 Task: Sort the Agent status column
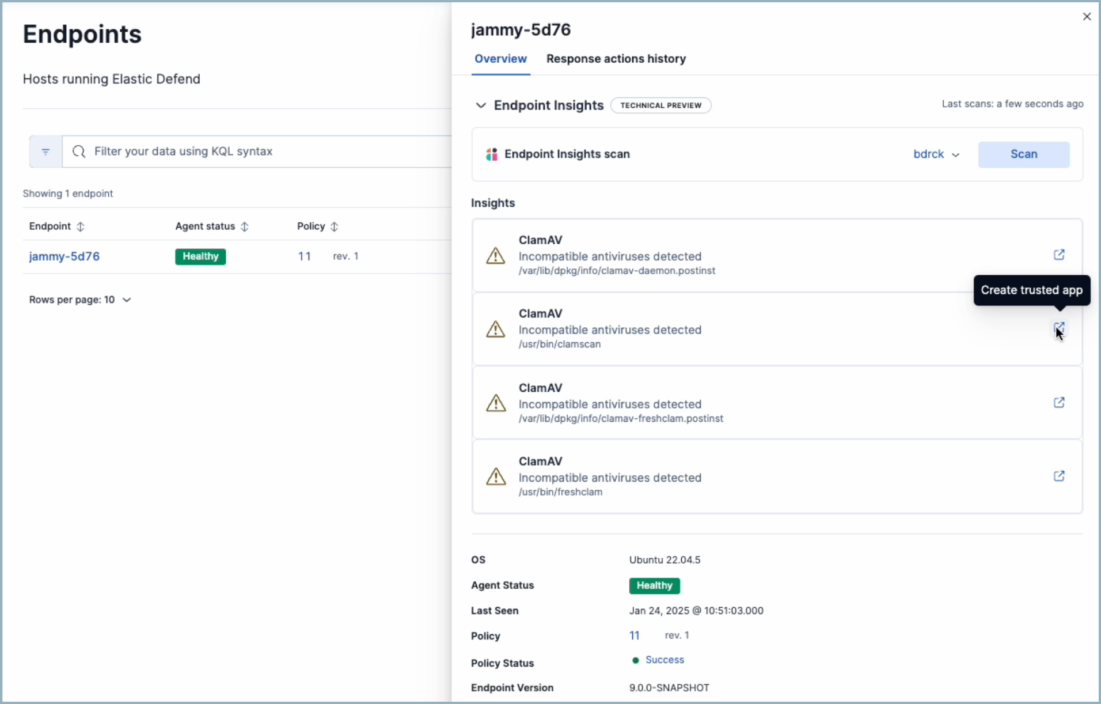coord(244,226)
